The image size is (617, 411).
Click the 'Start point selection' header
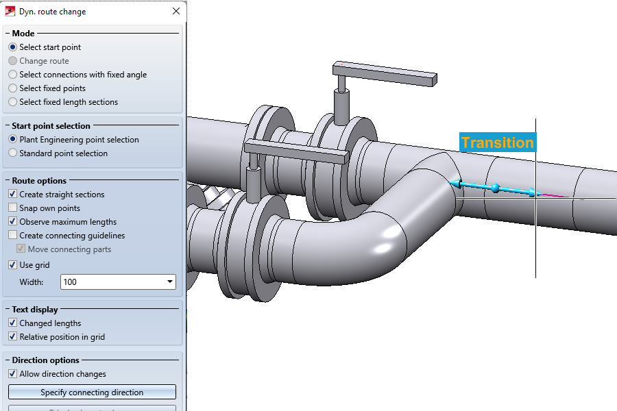(51, 126)
